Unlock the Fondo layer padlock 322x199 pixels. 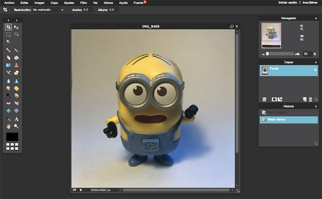315,70
